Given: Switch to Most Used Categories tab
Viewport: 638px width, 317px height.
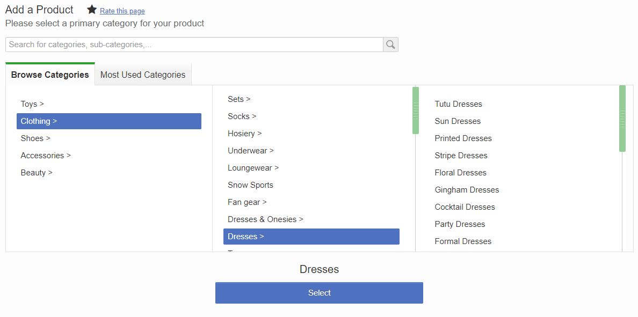Looking at the screenshot, I should coord(143,75).
